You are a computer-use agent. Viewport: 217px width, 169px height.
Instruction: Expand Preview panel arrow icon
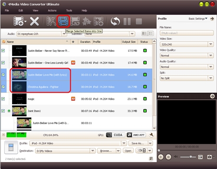[212, 96]
